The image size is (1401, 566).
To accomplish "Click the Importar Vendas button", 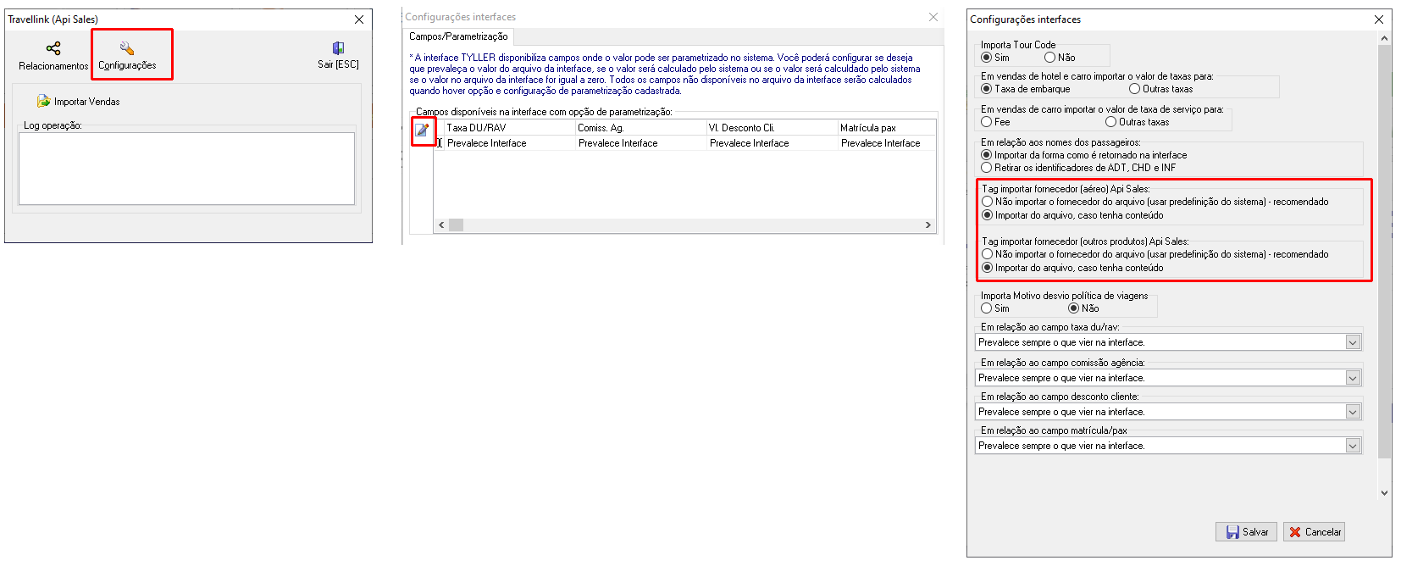I will tap(78, 102).
